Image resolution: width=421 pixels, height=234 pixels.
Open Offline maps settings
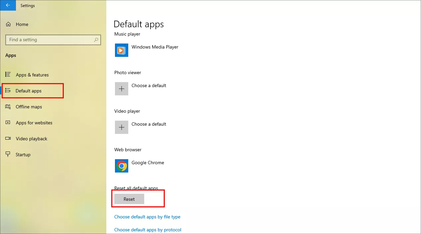[x=29, y=107]
